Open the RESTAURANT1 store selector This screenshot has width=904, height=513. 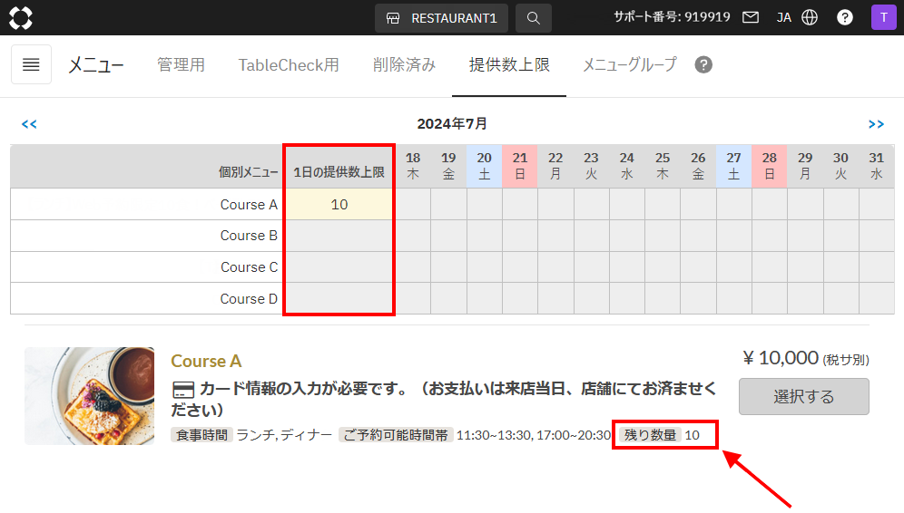tap(442, 18)
